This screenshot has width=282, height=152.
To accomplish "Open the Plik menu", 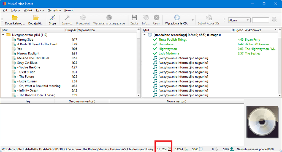I will click(5, 10).
